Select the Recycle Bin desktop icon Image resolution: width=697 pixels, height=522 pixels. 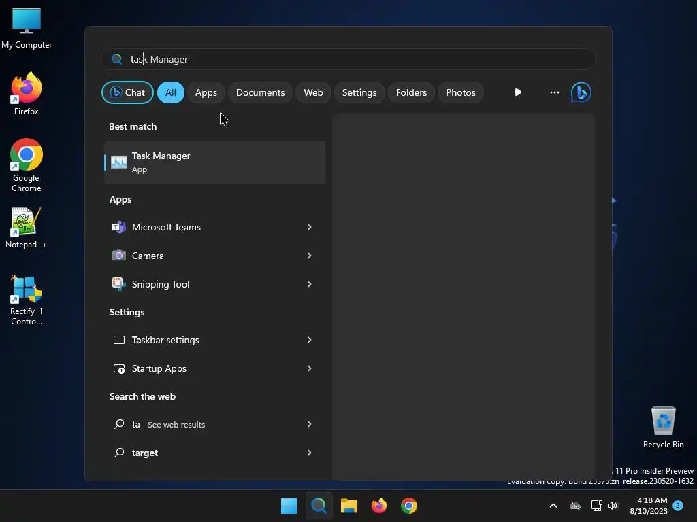pyautogui.click(x=663, y=428)
